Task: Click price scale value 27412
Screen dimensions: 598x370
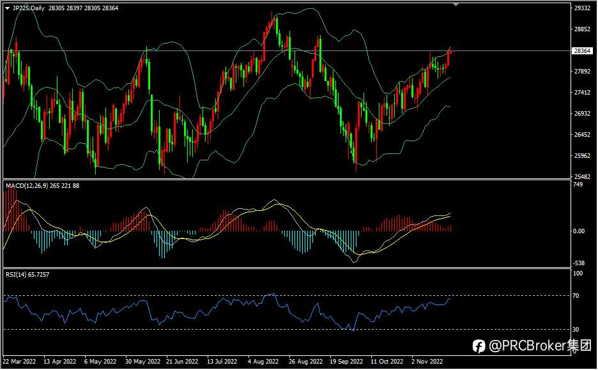Action: [582, 92]
